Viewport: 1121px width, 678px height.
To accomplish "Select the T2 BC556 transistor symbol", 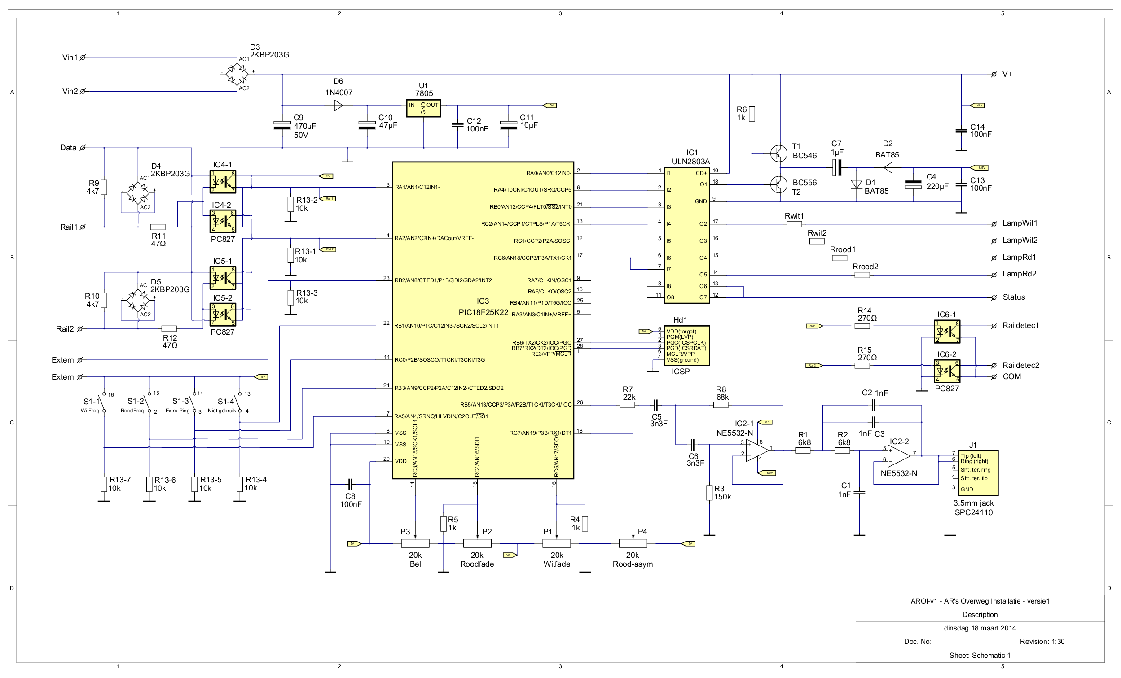I will point(778,184).
